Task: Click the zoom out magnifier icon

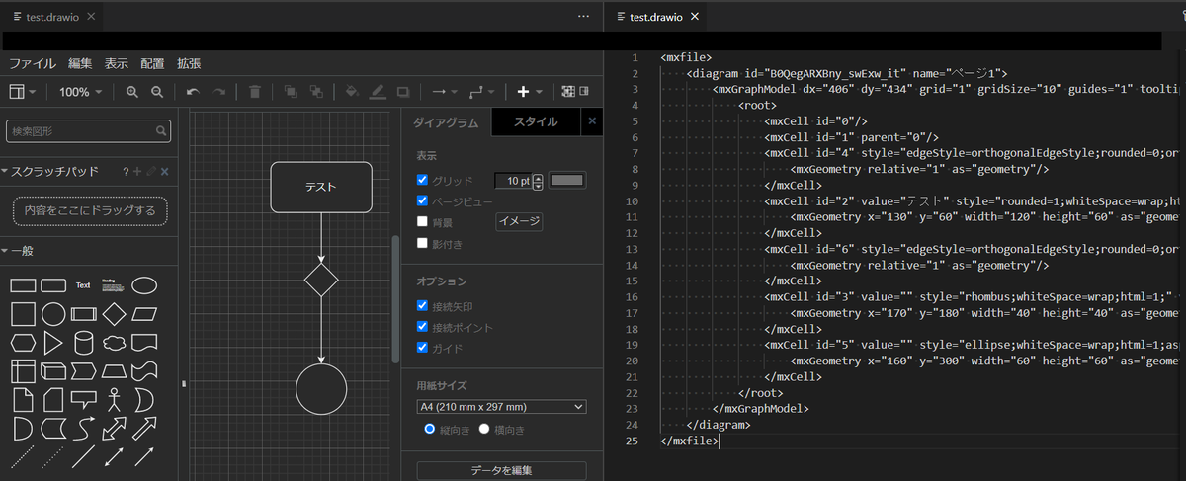Action: click(x=156, y=92)
